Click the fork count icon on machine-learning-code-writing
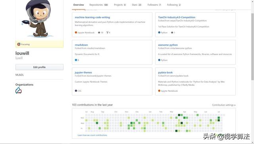The image size is (254, 144). 107,32
